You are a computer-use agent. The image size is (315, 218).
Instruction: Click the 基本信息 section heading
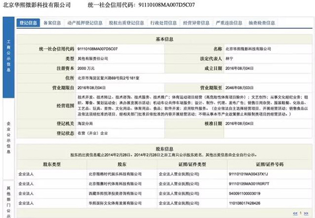[x=164, y=39]
